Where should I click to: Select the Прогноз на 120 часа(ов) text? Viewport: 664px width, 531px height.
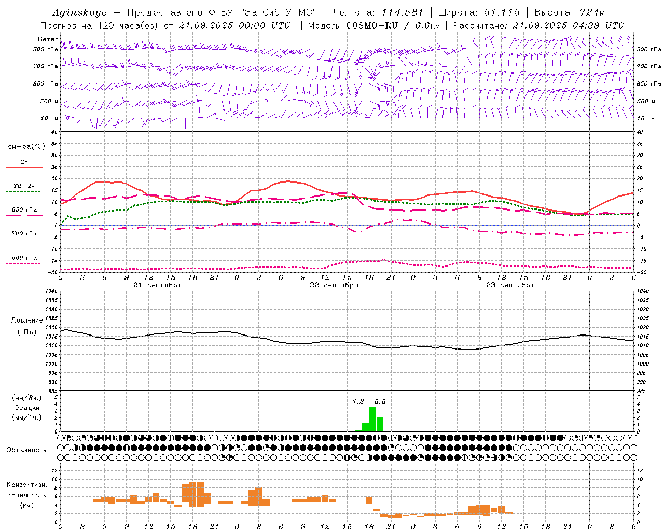coord(100,25)
